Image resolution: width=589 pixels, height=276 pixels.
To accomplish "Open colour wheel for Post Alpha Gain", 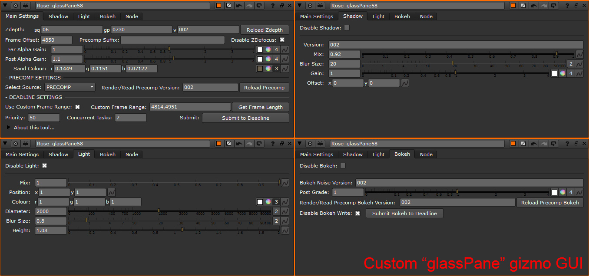I will 268,59.
